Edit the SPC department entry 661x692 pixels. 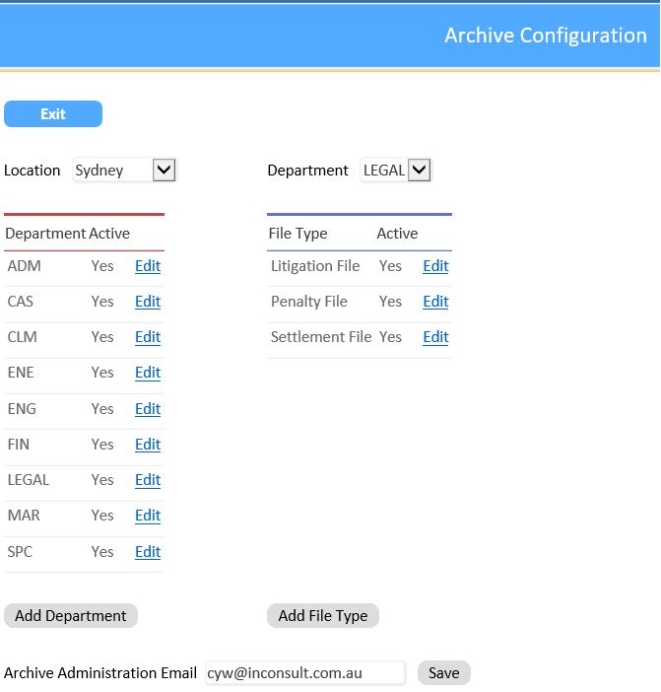pos(148,552)
